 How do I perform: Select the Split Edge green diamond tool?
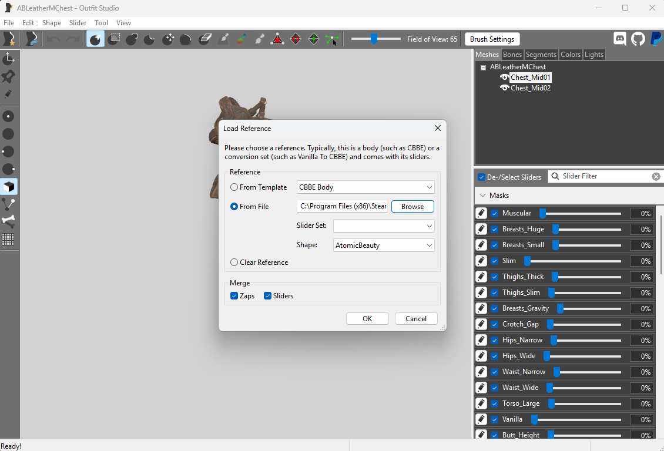(x=314, y=39)
